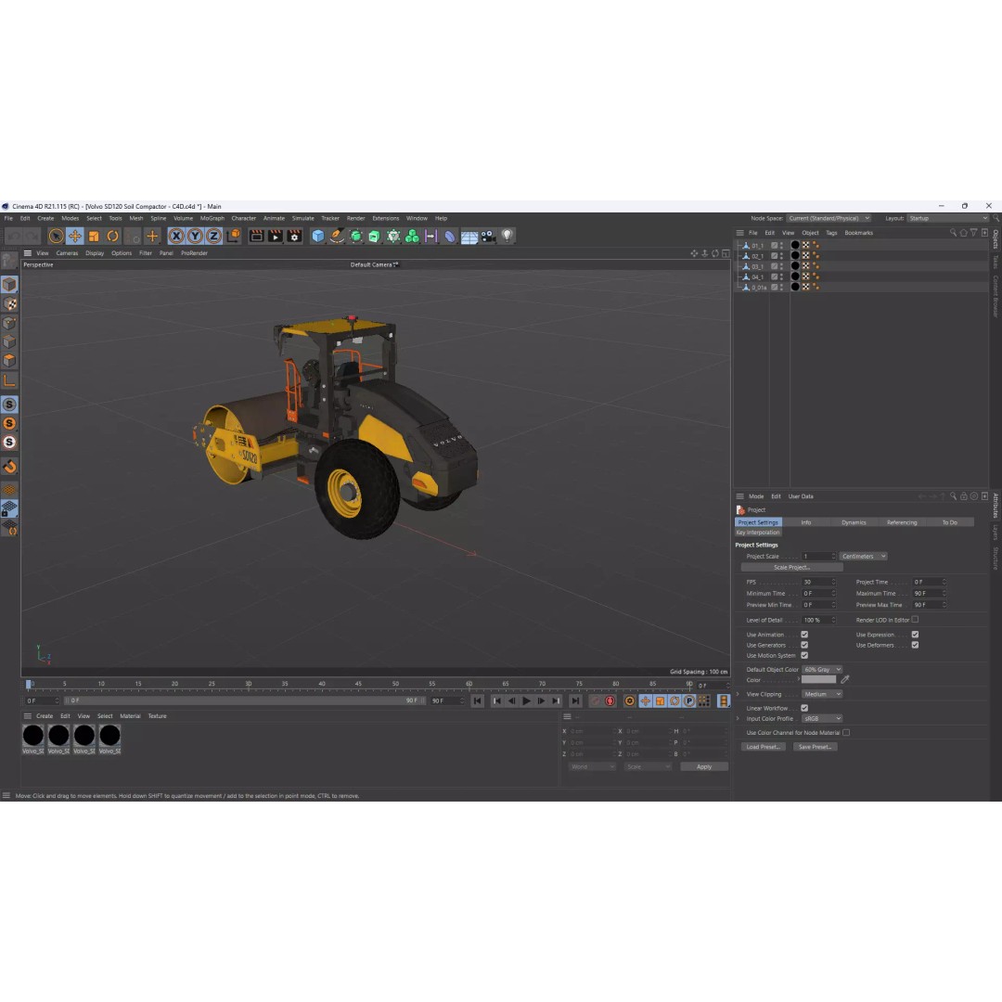Open the Simulate menu
Image resolution: width=1002 pixels, height=1002 pixels.
coord(302,218)
